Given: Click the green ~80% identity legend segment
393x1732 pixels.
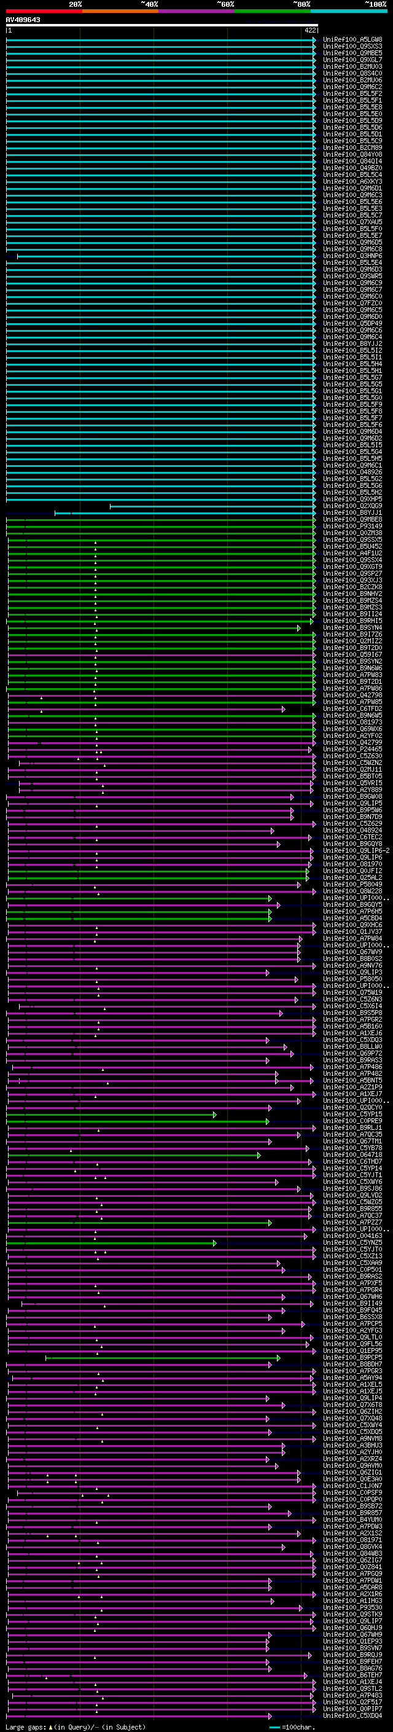Looking at the screenshot, I should click(272, 11).
